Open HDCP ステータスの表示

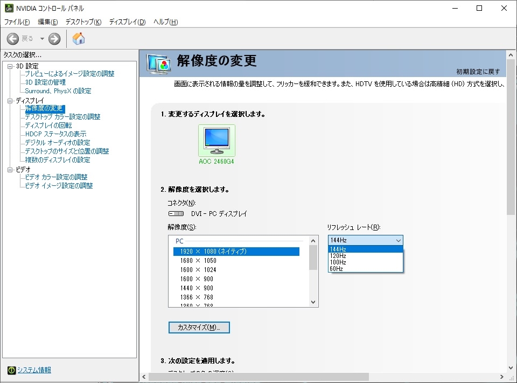pyautogui.click(x=55, y=134)
